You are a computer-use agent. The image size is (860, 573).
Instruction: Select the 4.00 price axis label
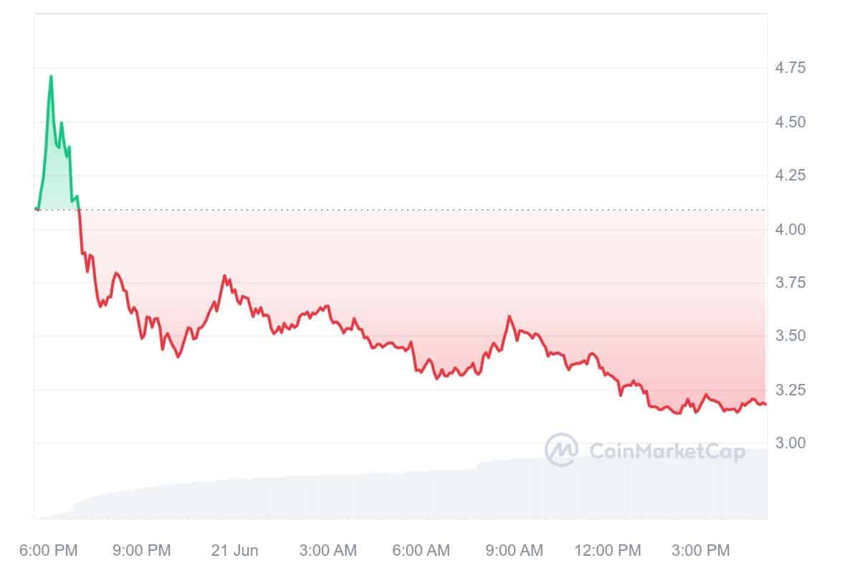[789, 229]
